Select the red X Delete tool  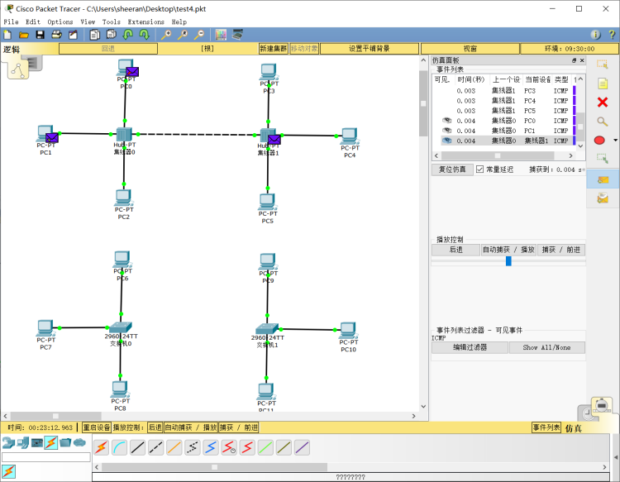click(602, 103)
